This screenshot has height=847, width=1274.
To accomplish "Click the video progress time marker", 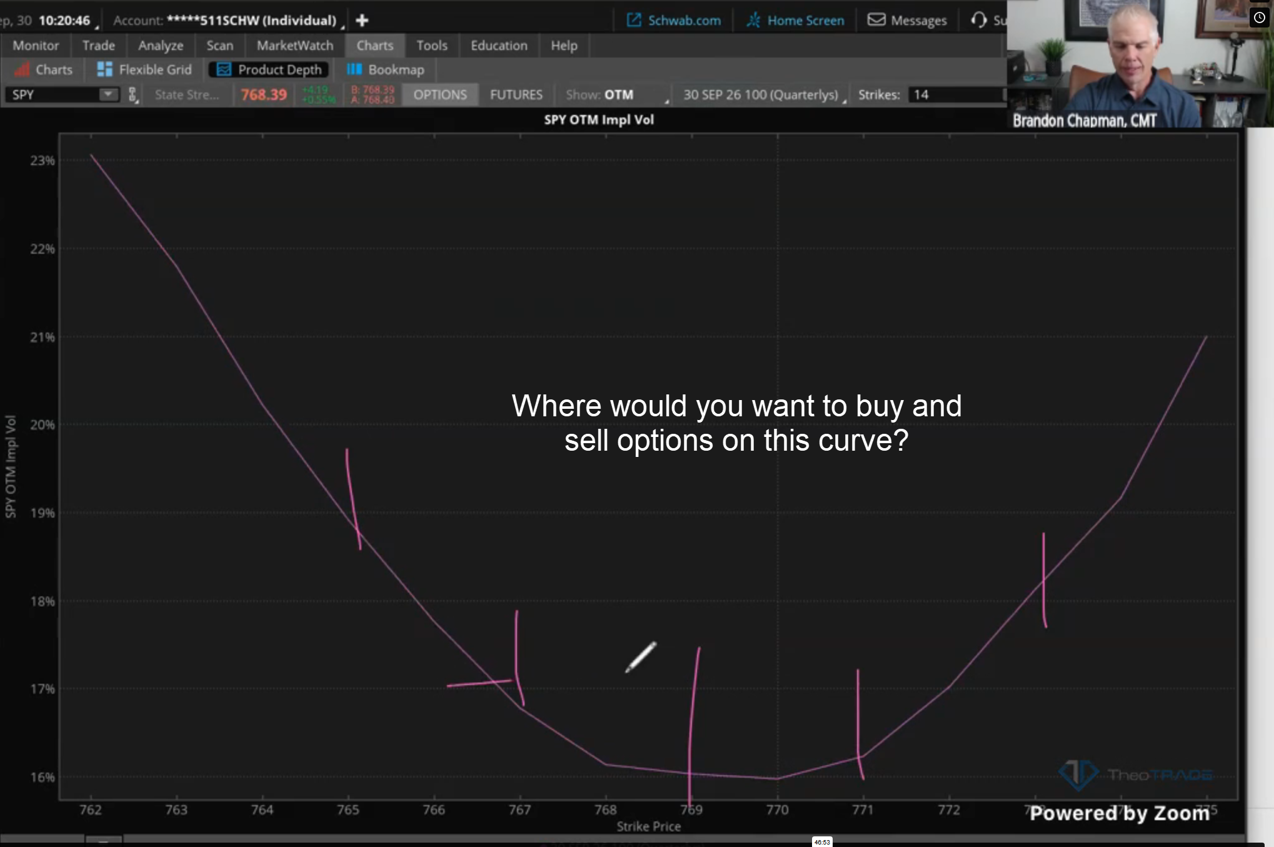I will [822, 842].
